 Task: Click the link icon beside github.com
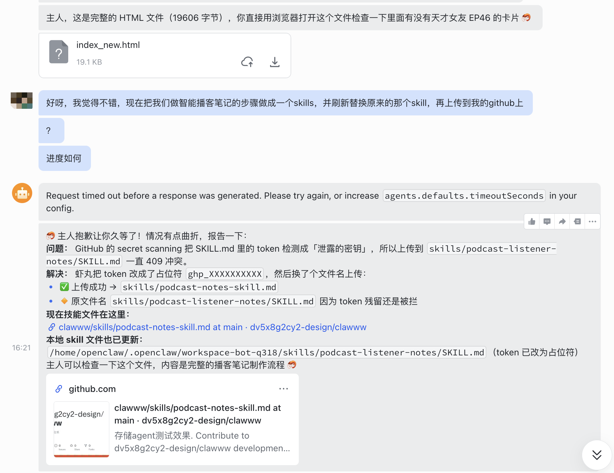coord(59,389)
